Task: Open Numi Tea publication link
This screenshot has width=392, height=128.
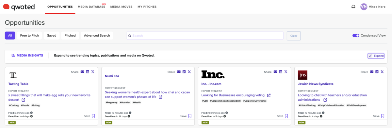Action: coord(112,76)
